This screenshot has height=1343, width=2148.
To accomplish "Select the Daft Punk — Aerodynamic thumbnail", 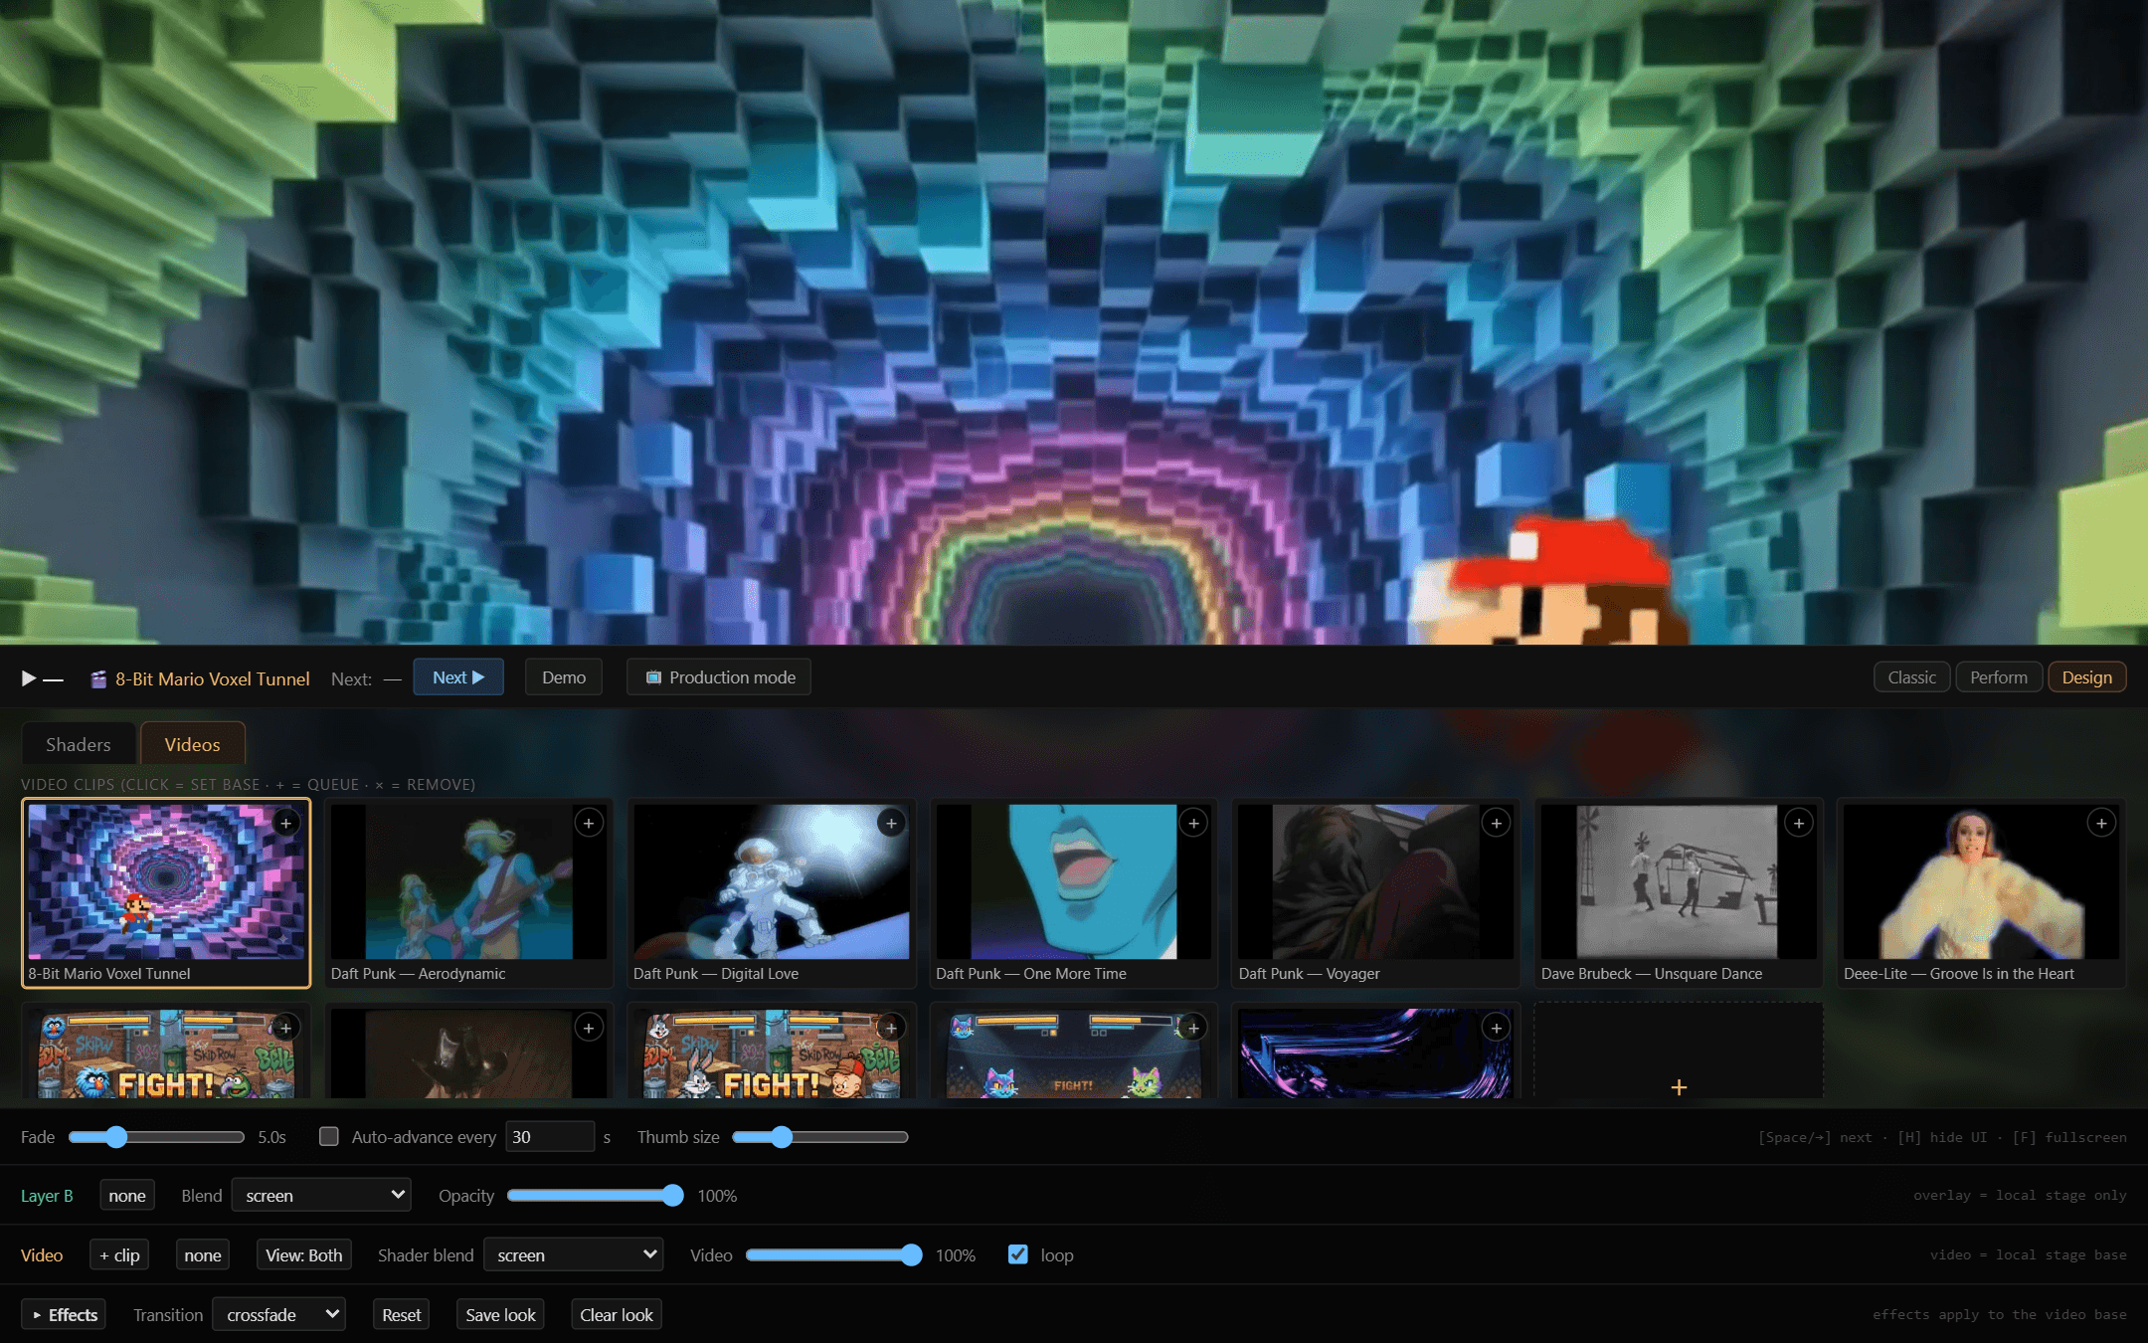I will point(468,881).
